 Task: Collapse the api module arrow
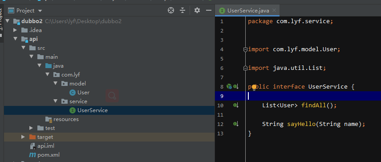pyautogui.click(x=15, y=39)
